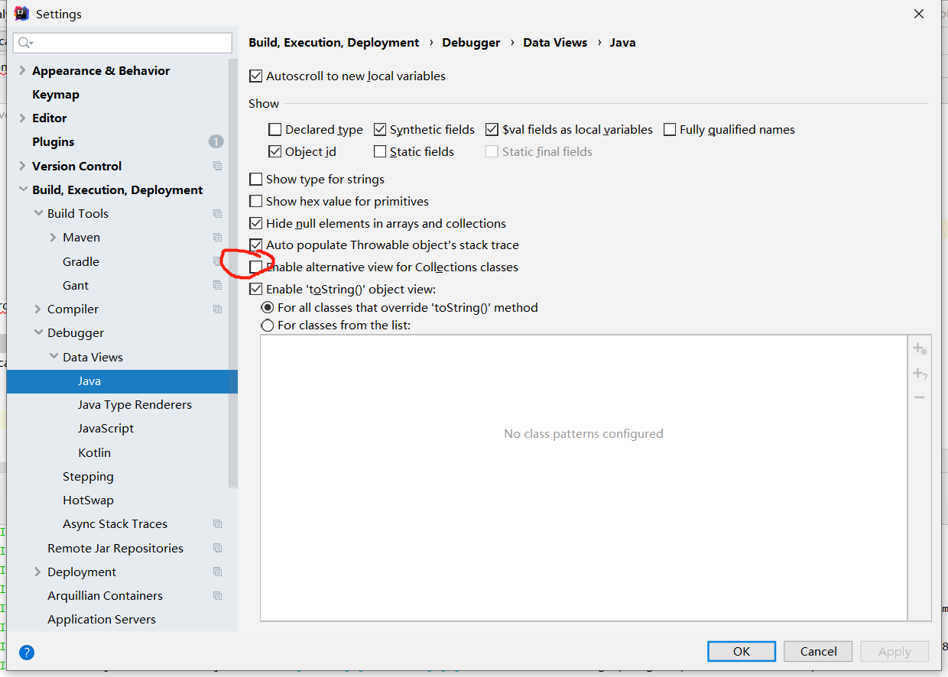Click the No class patterns configured text
The height and width of the screenshot is (677, 948).
(x=583, y=434)
